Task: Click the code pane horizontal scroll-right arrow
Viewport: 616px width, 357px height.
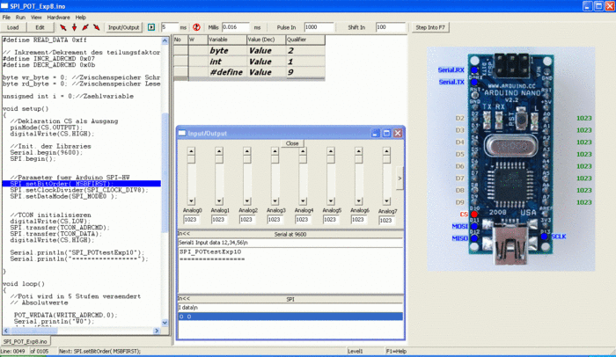Action: [x=157, y=331]
